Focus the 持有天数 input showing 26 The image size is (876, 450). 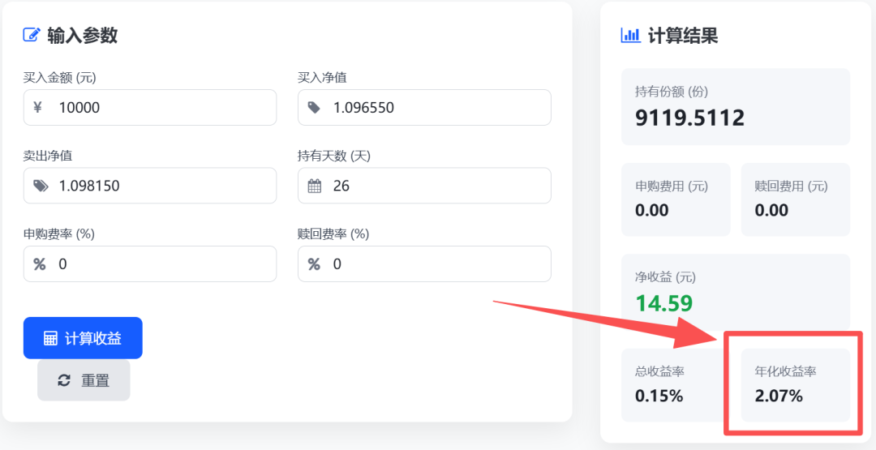pyautogui.click(x=438, y=186)
